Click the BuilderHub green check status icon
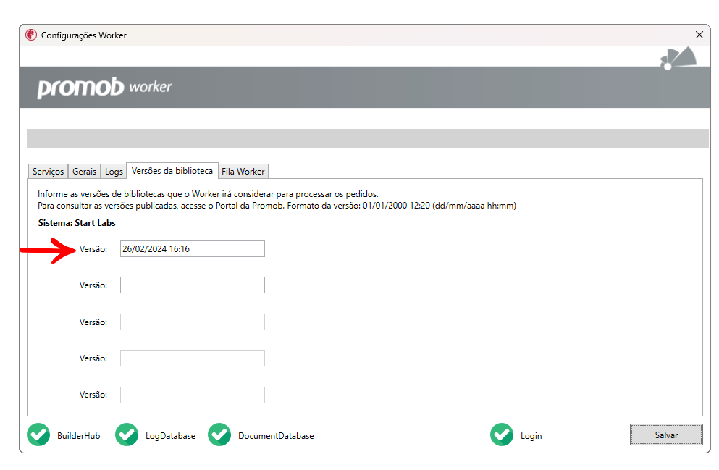 (x=38, y=435)
